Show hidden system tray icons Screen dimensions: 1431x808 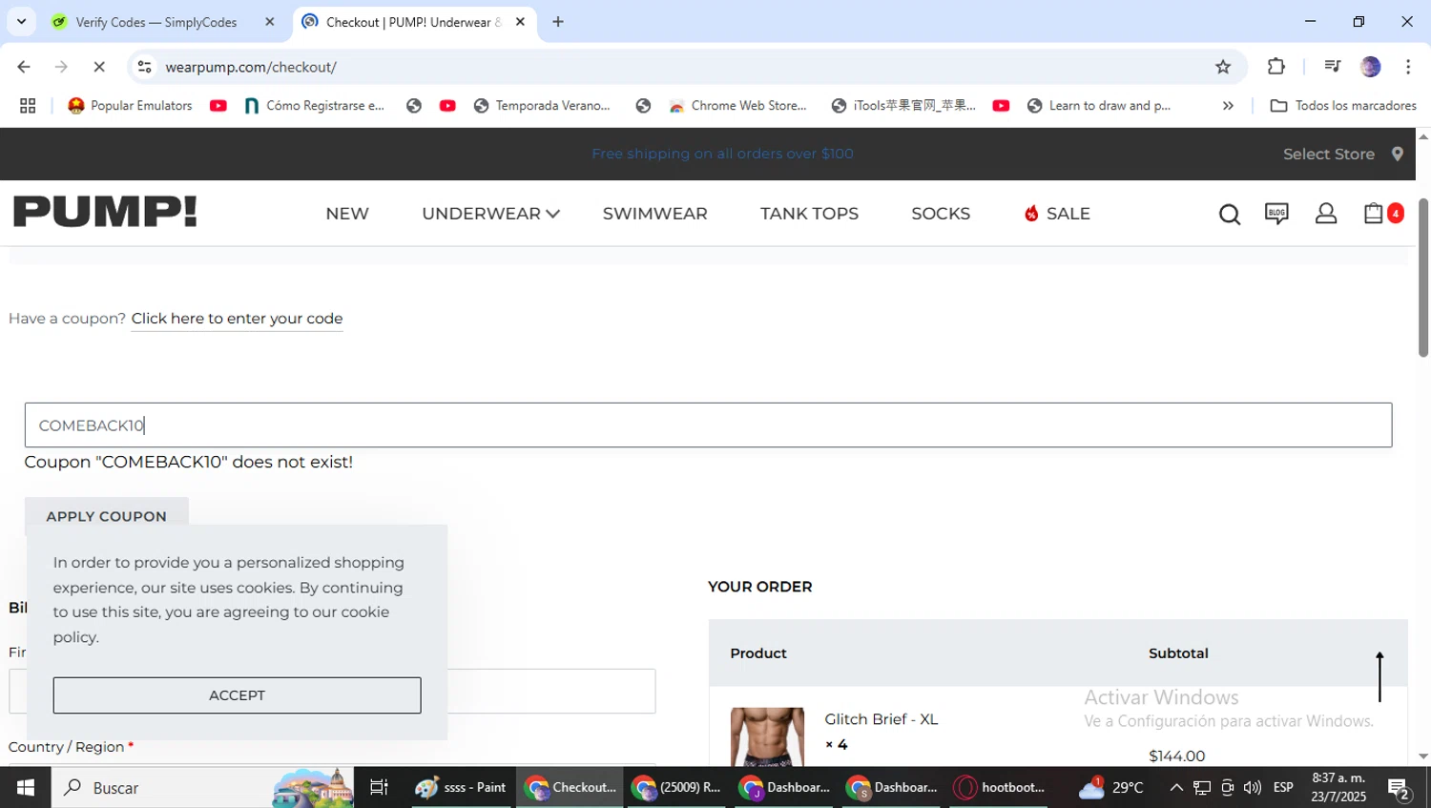[x=1176, y=787]
